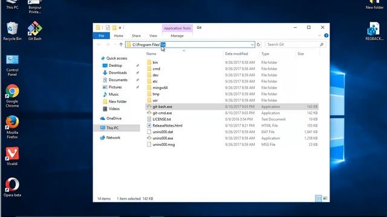Open the Manage ribbon tab
Image resolution: width=387 pixels, height=217 pixels.
tap(177, 36)
